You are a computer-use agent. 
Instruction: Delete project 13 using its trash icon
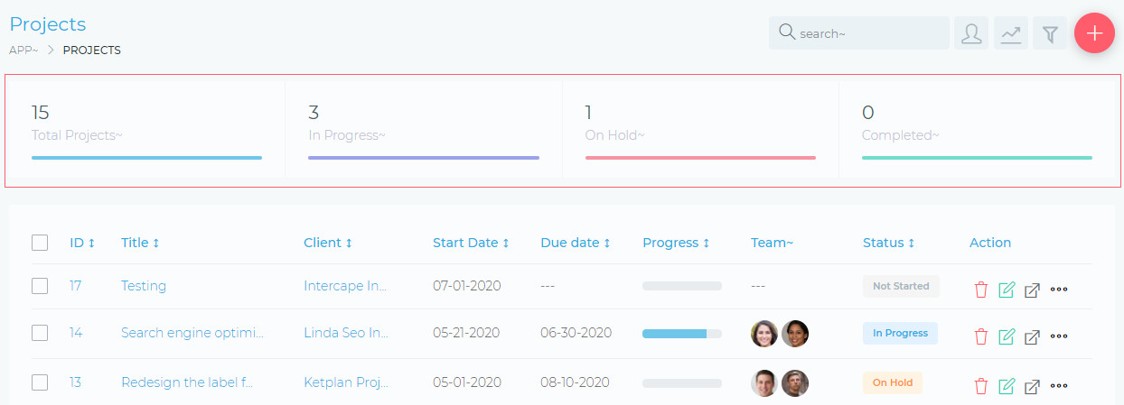981,386
